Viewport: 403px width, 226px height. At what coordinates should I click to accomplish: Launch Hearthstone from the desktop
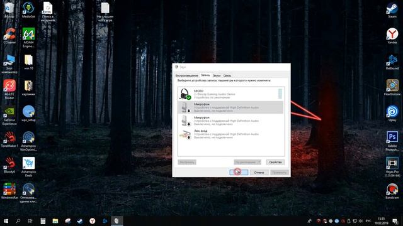(x=392, y=88)
